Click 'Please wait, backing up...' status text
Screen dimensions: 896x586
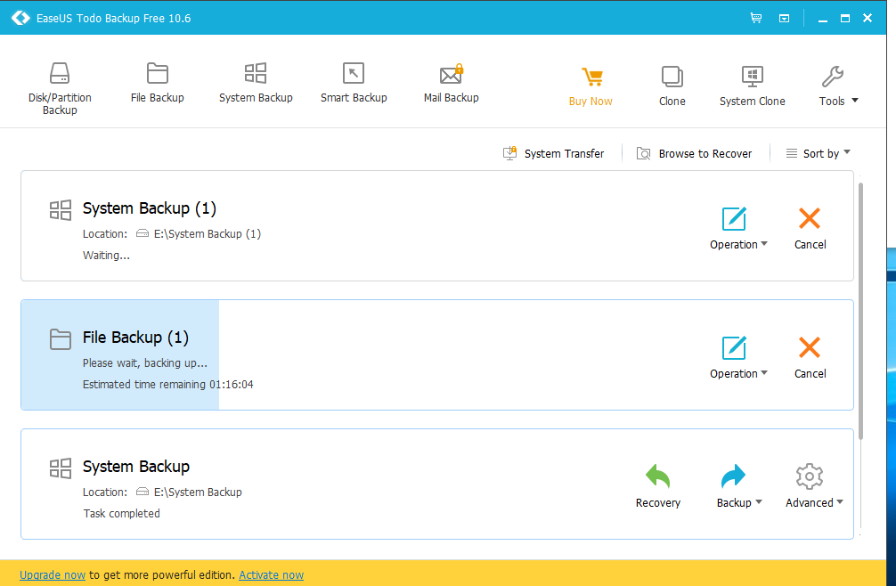[x=145, y=362]
